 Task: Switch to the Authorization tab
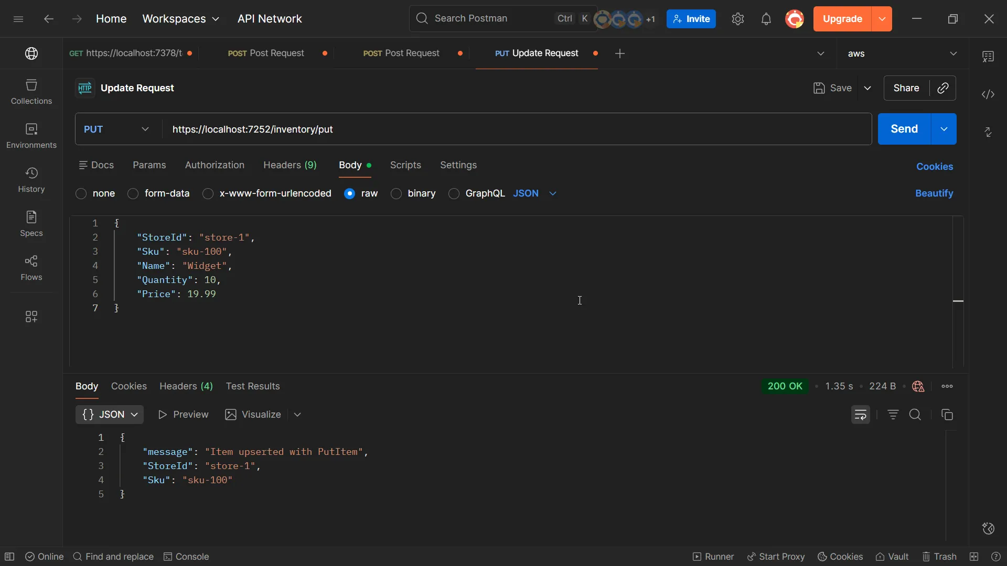point(215,165)
